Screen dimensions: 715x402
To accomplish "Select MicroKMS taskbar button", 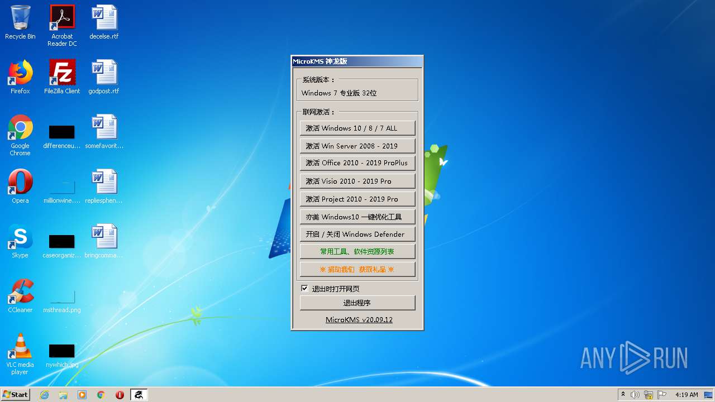I will (139, 395).
